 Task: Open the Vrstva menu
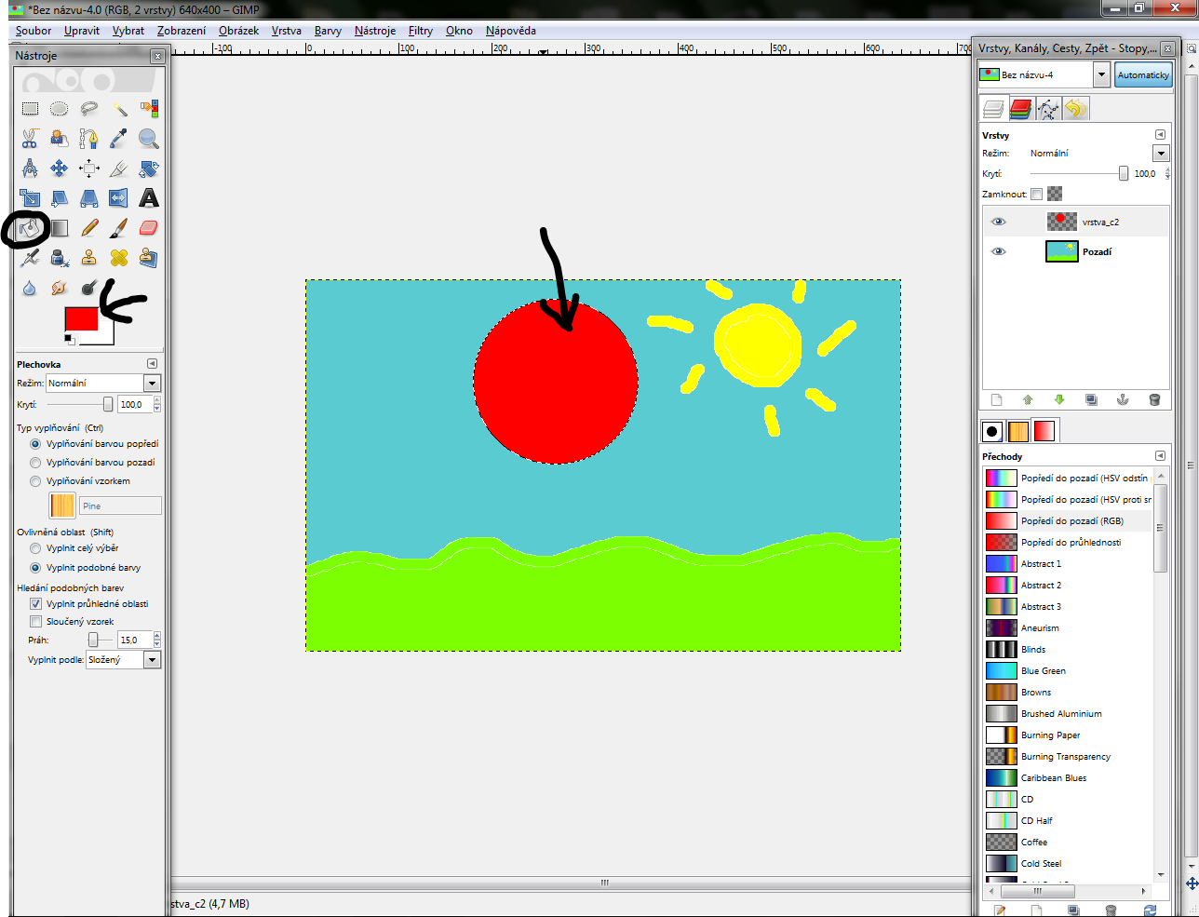point(286,31)
